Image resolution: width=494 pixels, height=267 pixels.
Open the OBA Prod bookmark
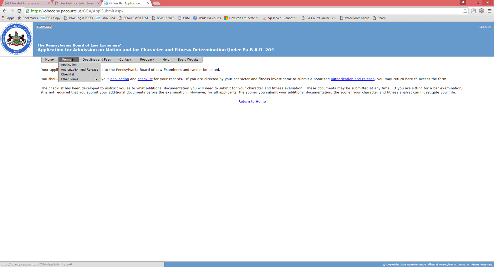coord(106,18)
